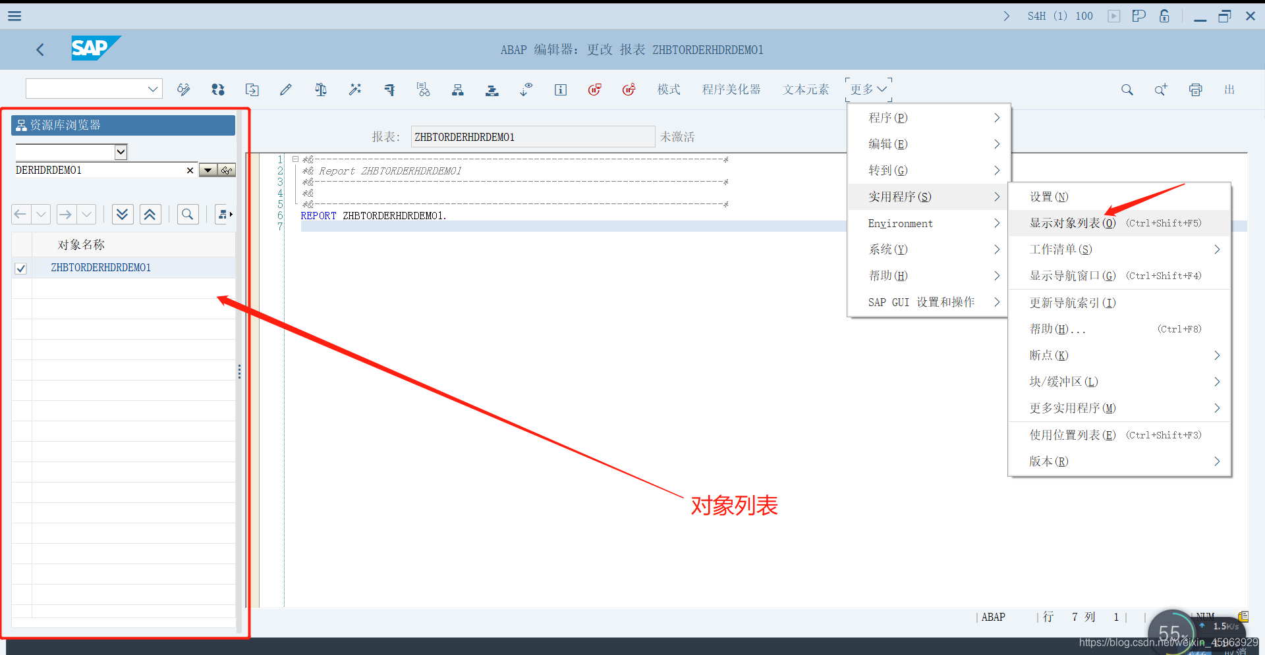Click the 报表 name input field

[533, 137]
